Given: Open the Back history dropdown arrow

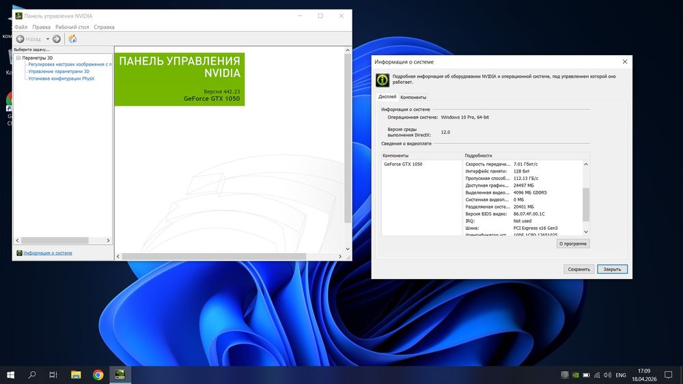Looking at the screenshot, I should [x=48, y=39].
